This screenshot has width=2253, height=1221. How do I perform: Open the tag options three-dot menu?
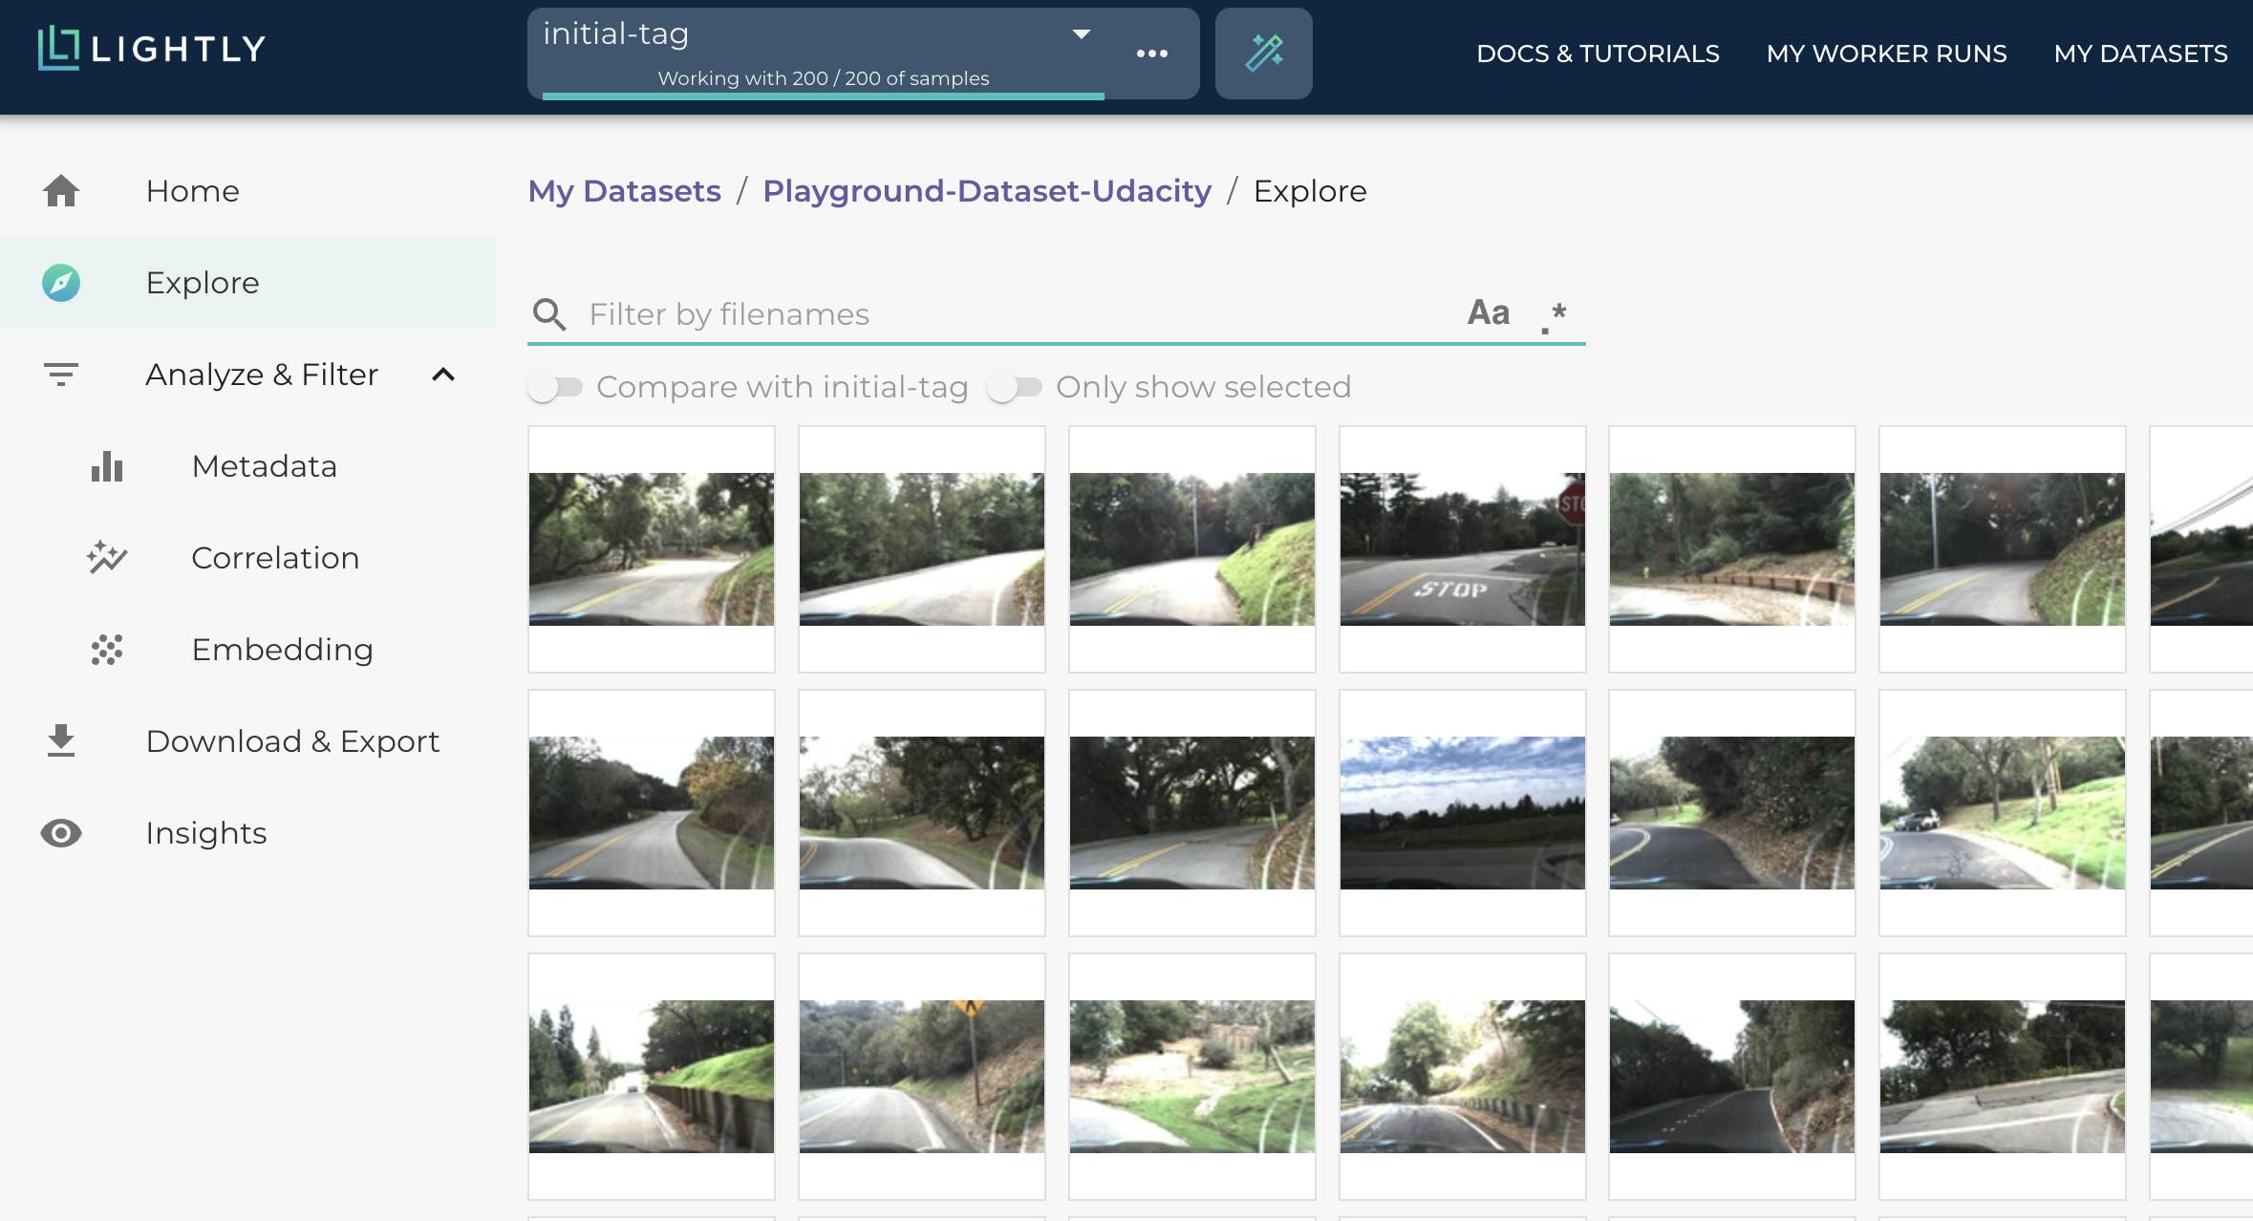(x=1151, y=54)
